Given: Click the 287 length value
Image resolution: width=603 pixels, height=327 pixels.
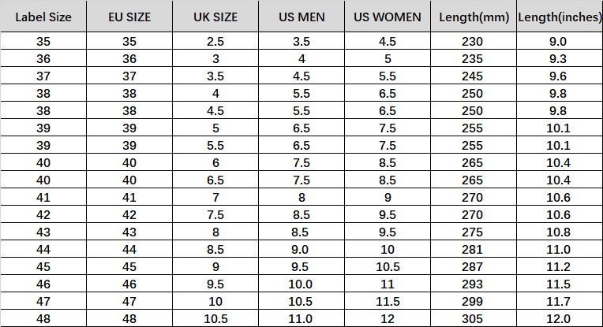Looking at the screenshot, I should tap(474, 266).
